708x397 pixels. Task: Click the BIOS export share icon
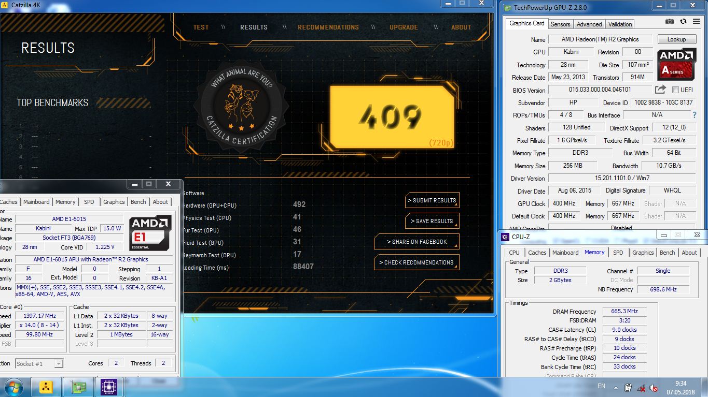click(x=660, y=90)
